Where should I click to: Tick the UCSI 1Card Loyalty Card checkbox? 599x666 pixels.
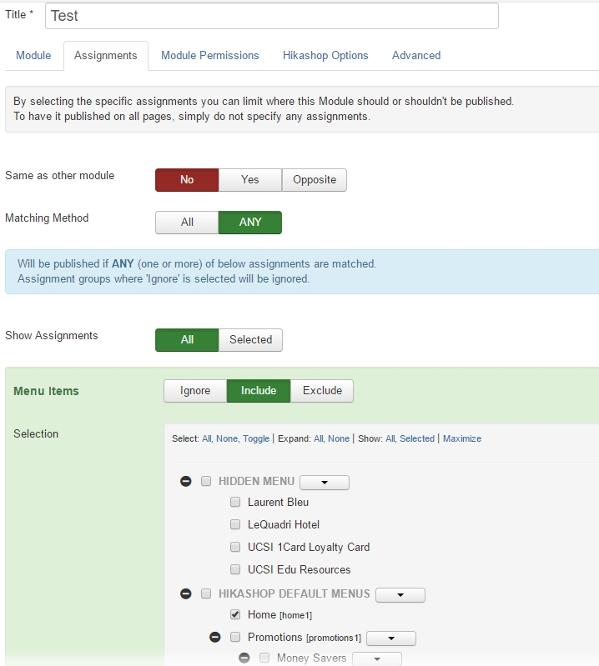235,548
